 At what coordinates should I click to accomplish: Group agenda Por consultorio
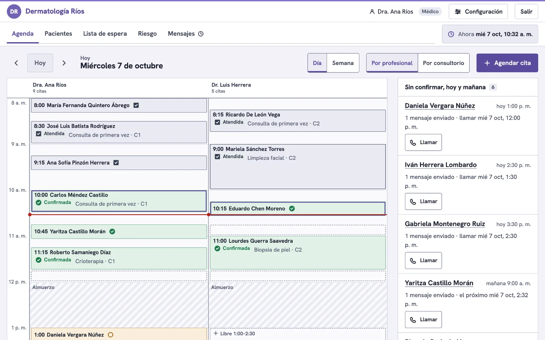pos(443,63)
